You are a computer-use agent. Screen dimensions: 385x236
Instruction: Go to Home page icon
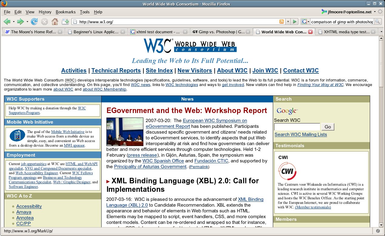55,22
